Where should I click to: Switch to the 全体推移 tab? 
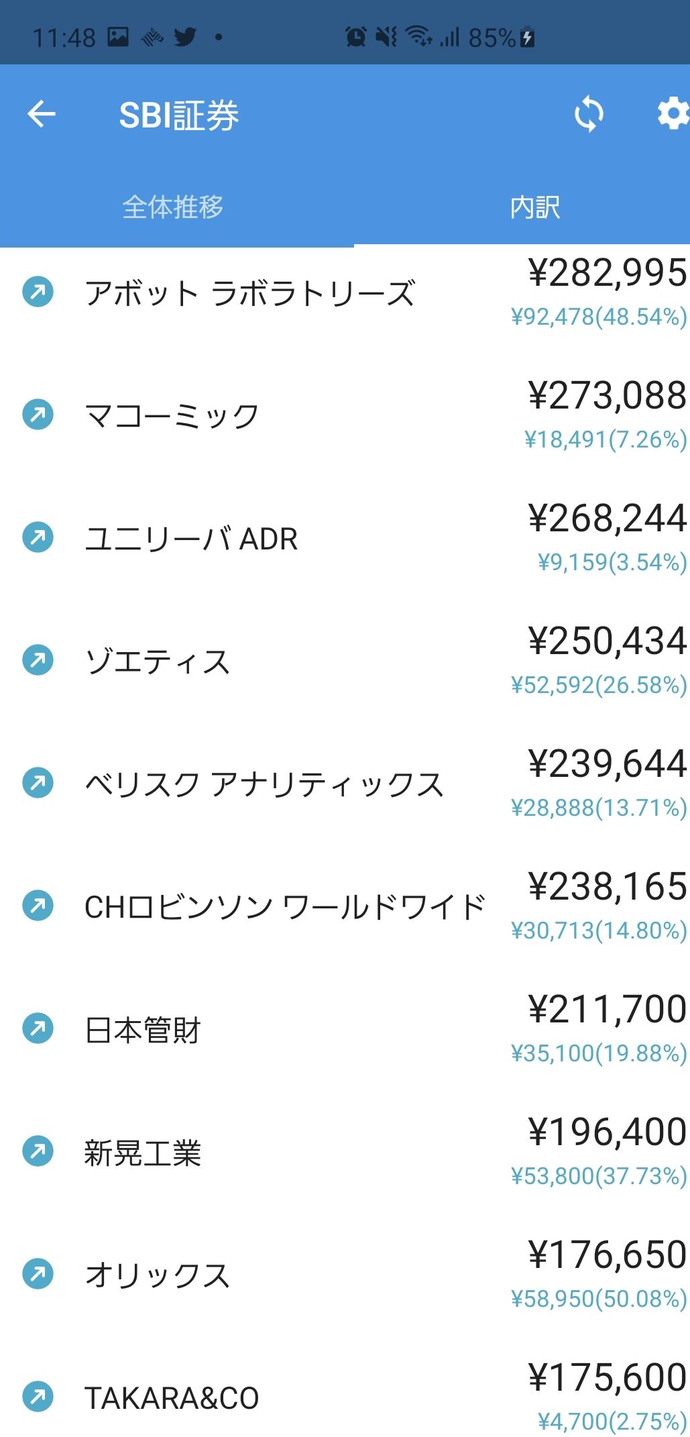point(173,207)
